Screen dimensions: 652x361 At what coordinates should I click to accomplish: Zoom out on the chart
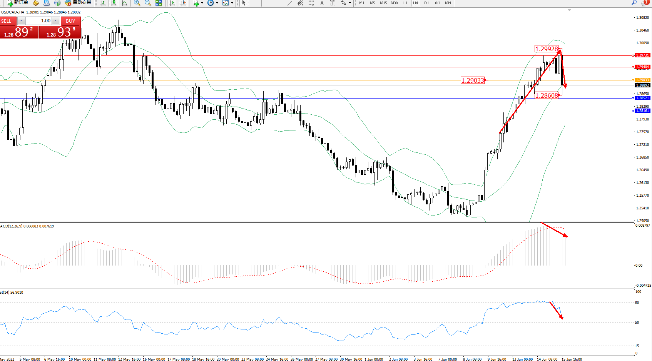(147, 3)
